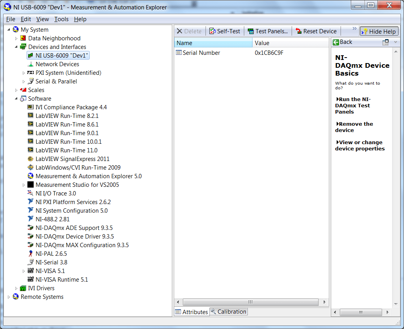Click the NI-VISA Runtime 5.1 icon
The height and width of the screenshot is (329, 404).
[x=31, y=279]
